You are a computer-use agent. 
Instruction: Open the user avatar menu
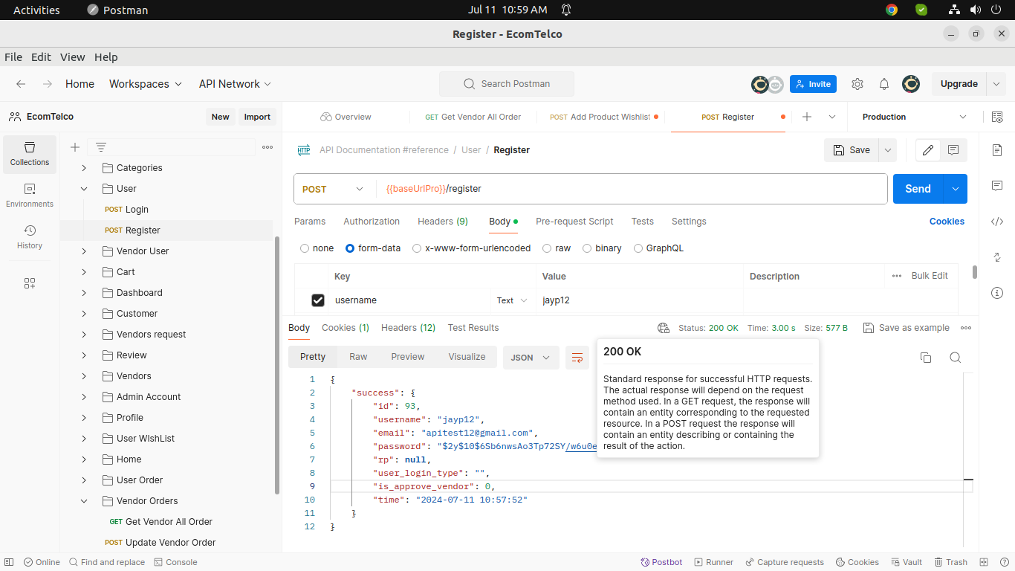[911, 84]
